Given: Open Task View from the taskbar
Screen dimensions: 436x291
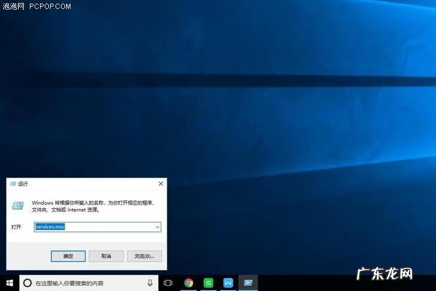Looking at the screenshot, I should pyautogui.click(x=168, y=283).
